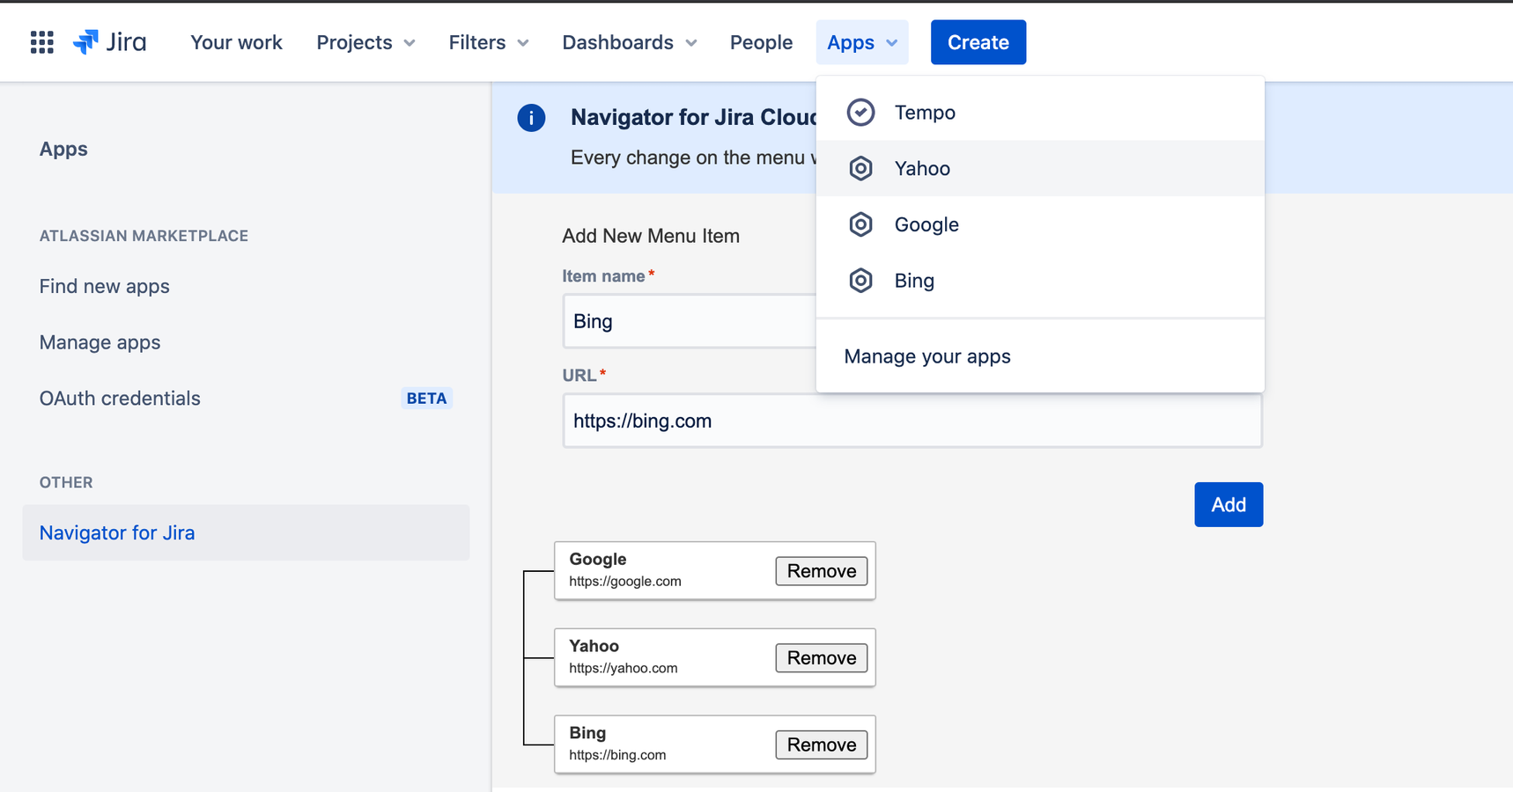Click the https://yahoo.com URL text
1513x792 pixels.
coord(624,668)
